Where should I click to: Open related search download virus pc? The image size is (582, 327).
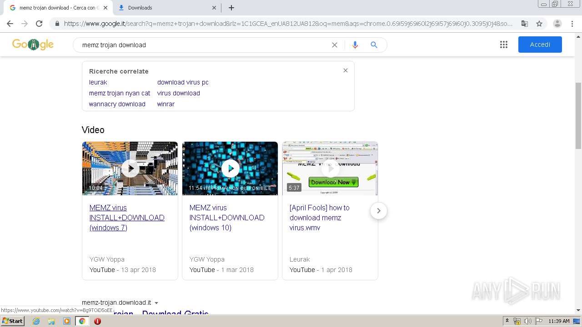pyautogui.click(x=183, y=82)
